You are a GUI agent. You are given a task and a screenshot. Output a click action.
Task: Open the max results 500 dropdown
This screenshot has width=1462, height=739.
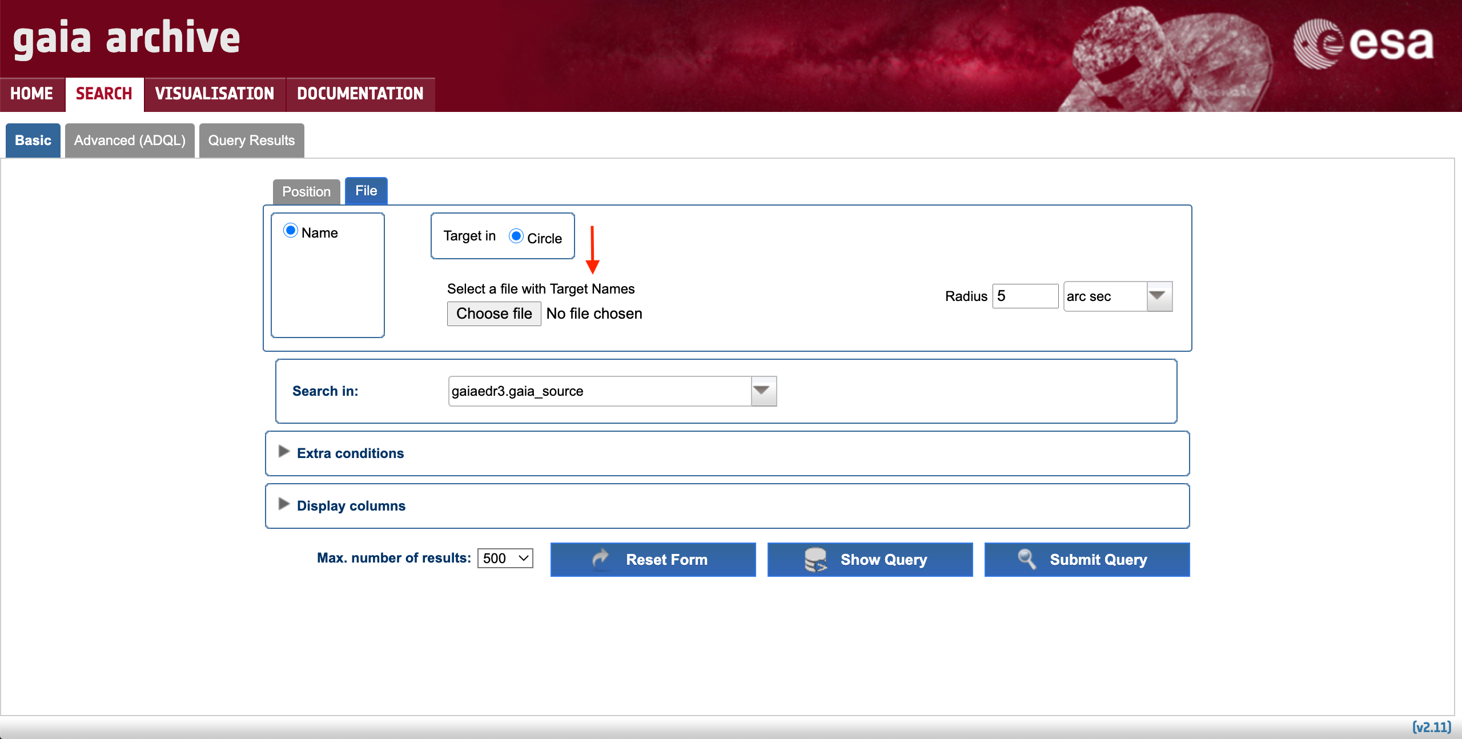505,558
